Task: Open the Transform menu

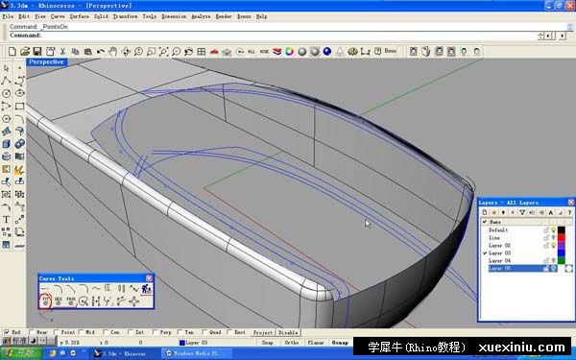Action: (125, 16)
